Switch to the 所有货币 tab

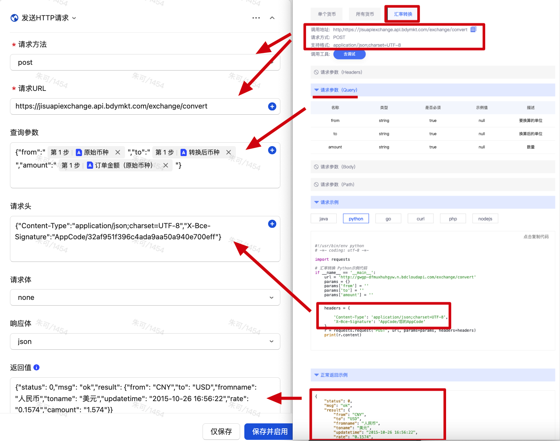(x=365, y=14)
